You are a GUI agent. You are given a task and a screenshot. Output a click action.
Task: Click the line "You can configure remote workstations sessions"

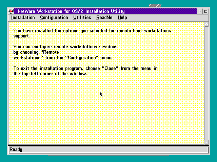pyautogui.click(x=65, y=47)
